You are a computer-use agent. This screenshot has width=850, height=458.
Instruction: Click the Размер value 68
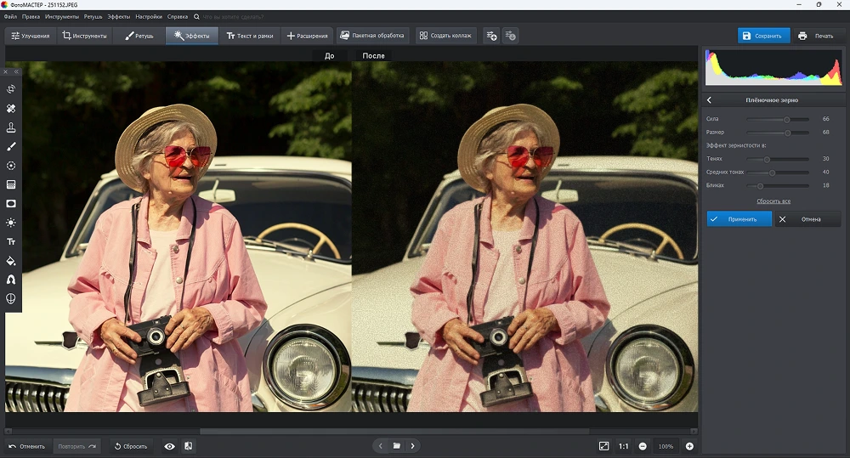825,133
